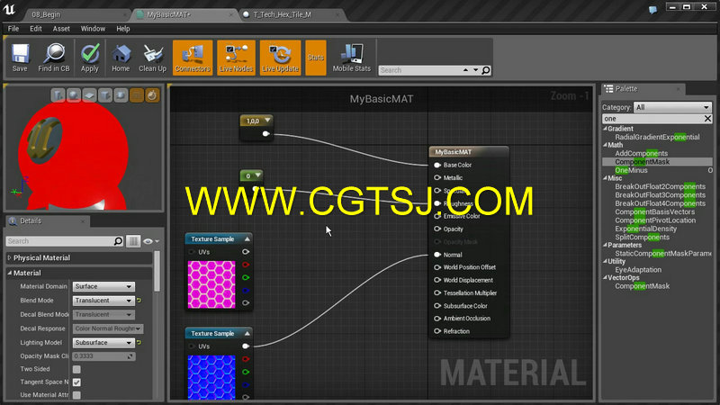
Task: Enable Use Material Attributes checkbox
Action: (x=76, y=395)
